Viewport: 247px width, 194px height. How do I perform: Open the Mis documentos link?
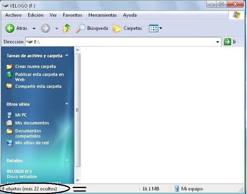click(x=32, y=123)
